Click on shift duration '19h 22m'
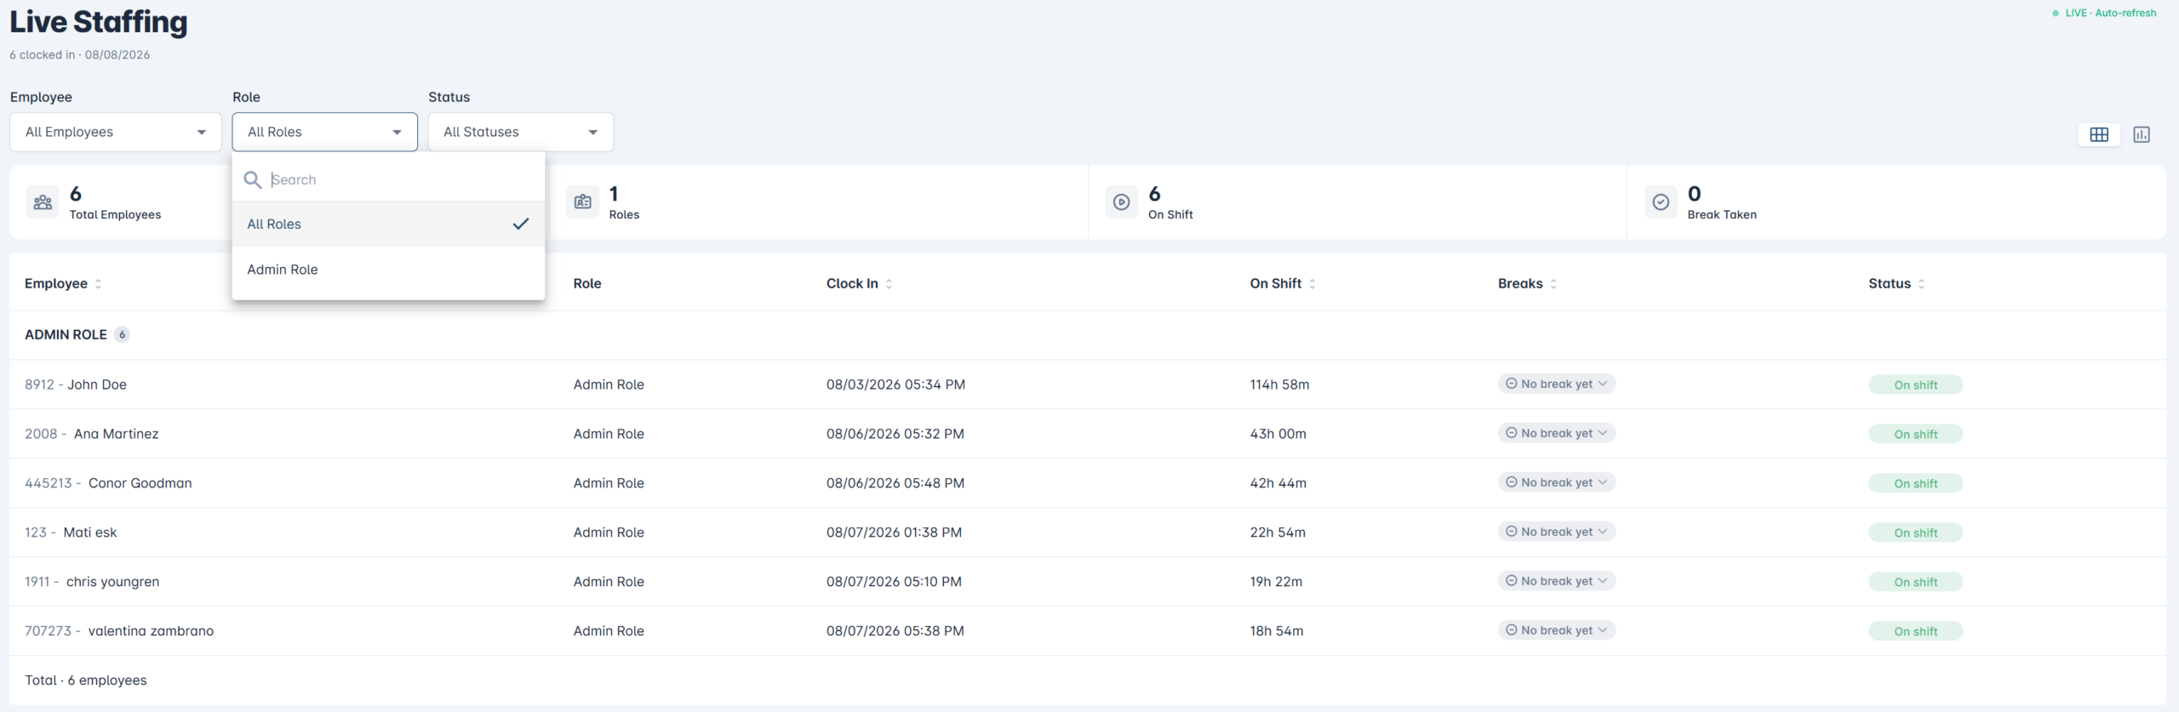2179x712 pixels. click(1276, 582)
